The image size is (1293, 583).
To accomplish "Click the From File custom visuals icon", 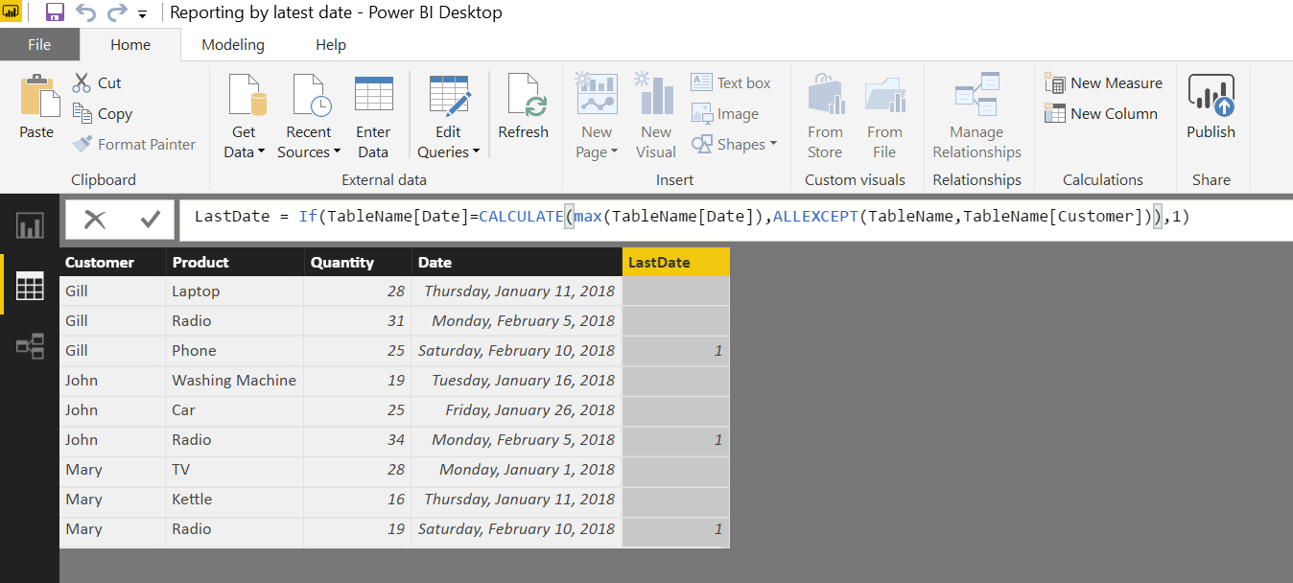I will coord(884,96).
